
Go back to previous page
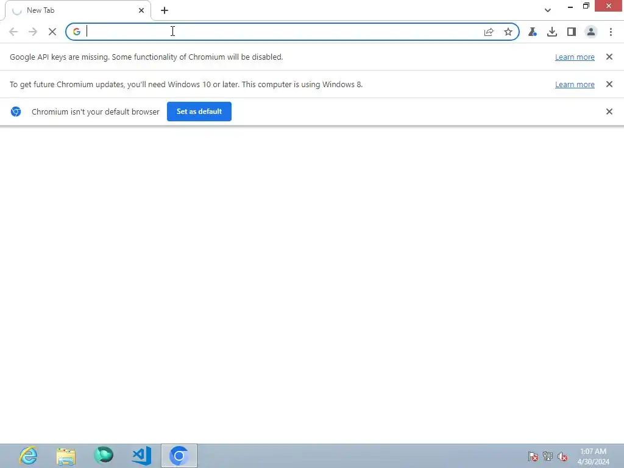(x=13, y=32)
